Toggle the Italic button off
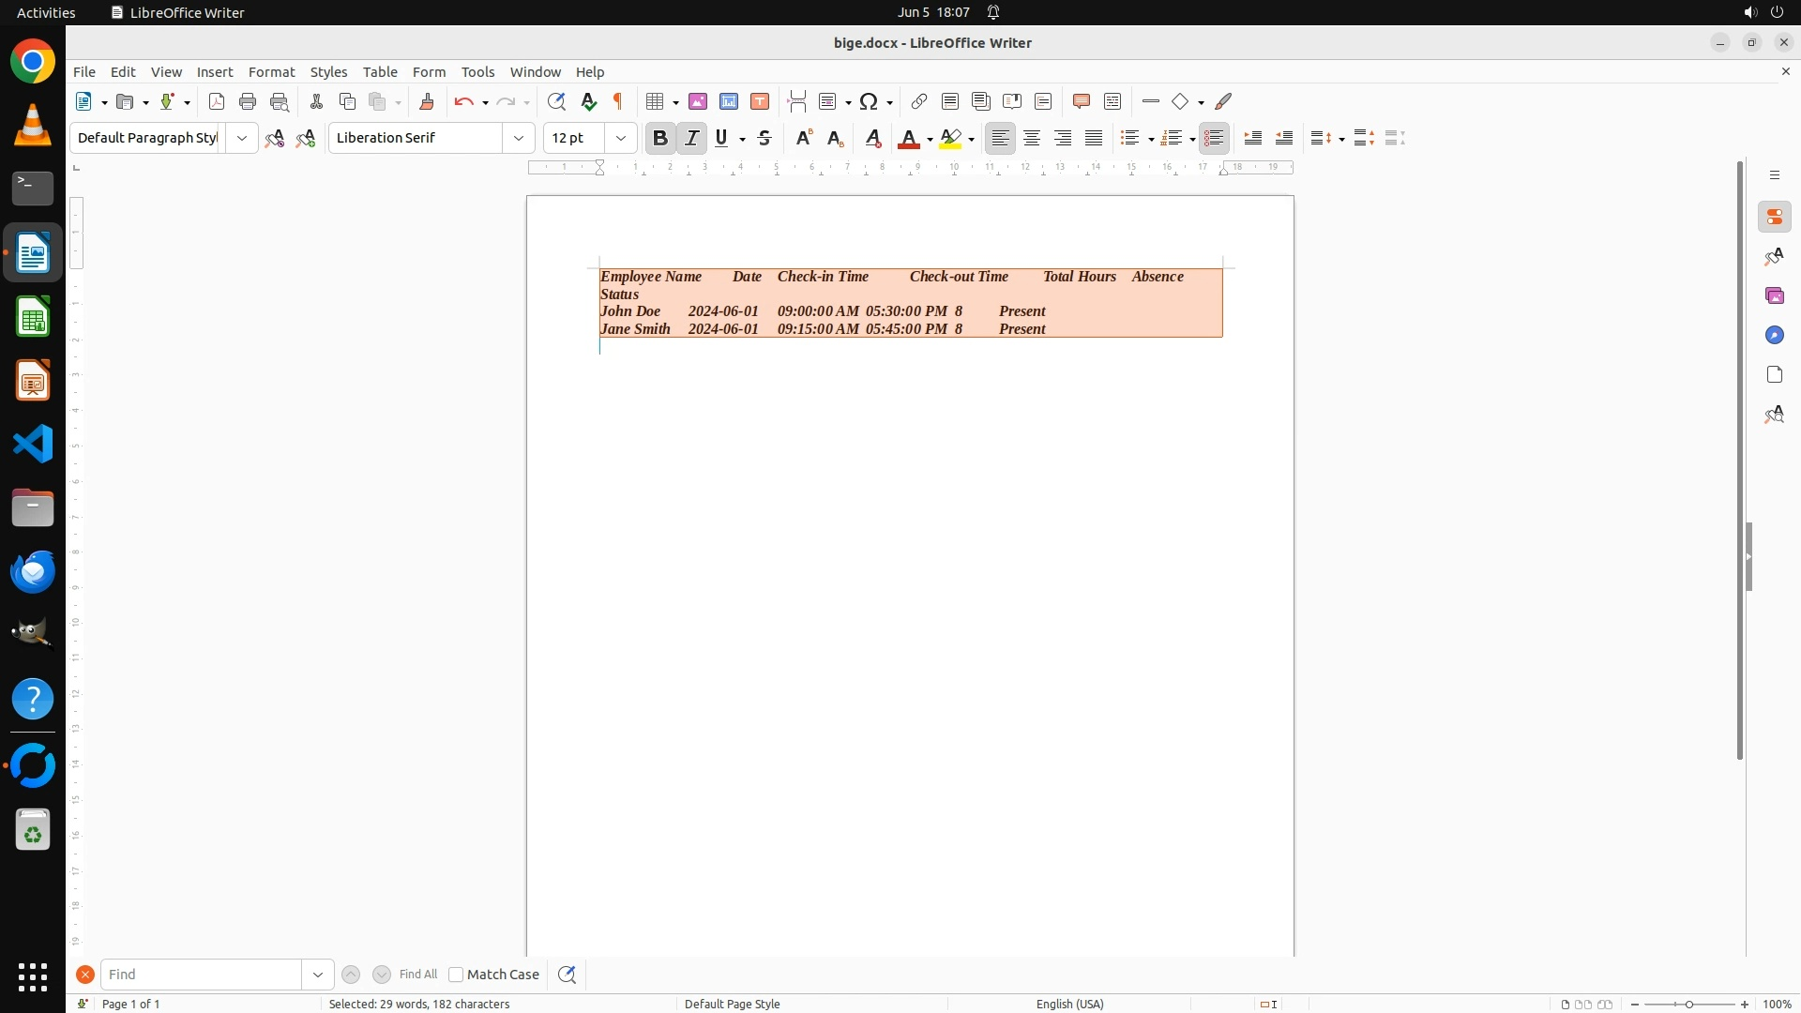Screen dimensions: 1801x1013 [692, 138]
